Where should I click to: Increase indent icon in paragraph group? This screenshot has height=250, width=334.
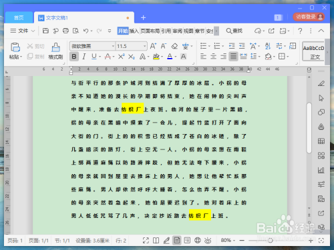[x=242, y=46]
